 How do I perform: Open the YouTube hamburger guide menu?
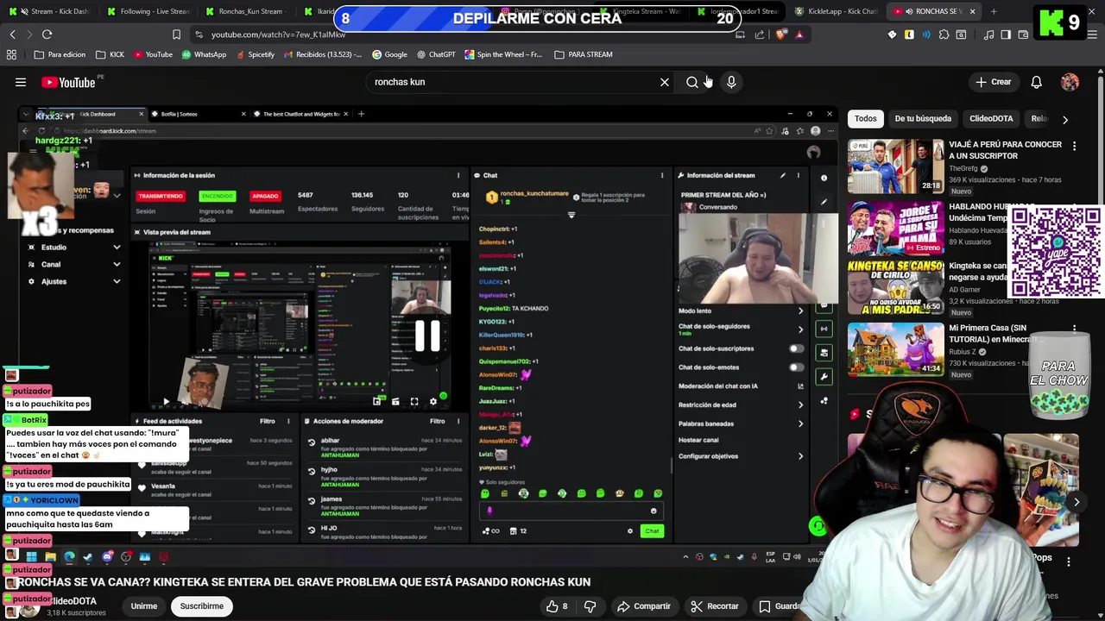(x=21, y=82)
